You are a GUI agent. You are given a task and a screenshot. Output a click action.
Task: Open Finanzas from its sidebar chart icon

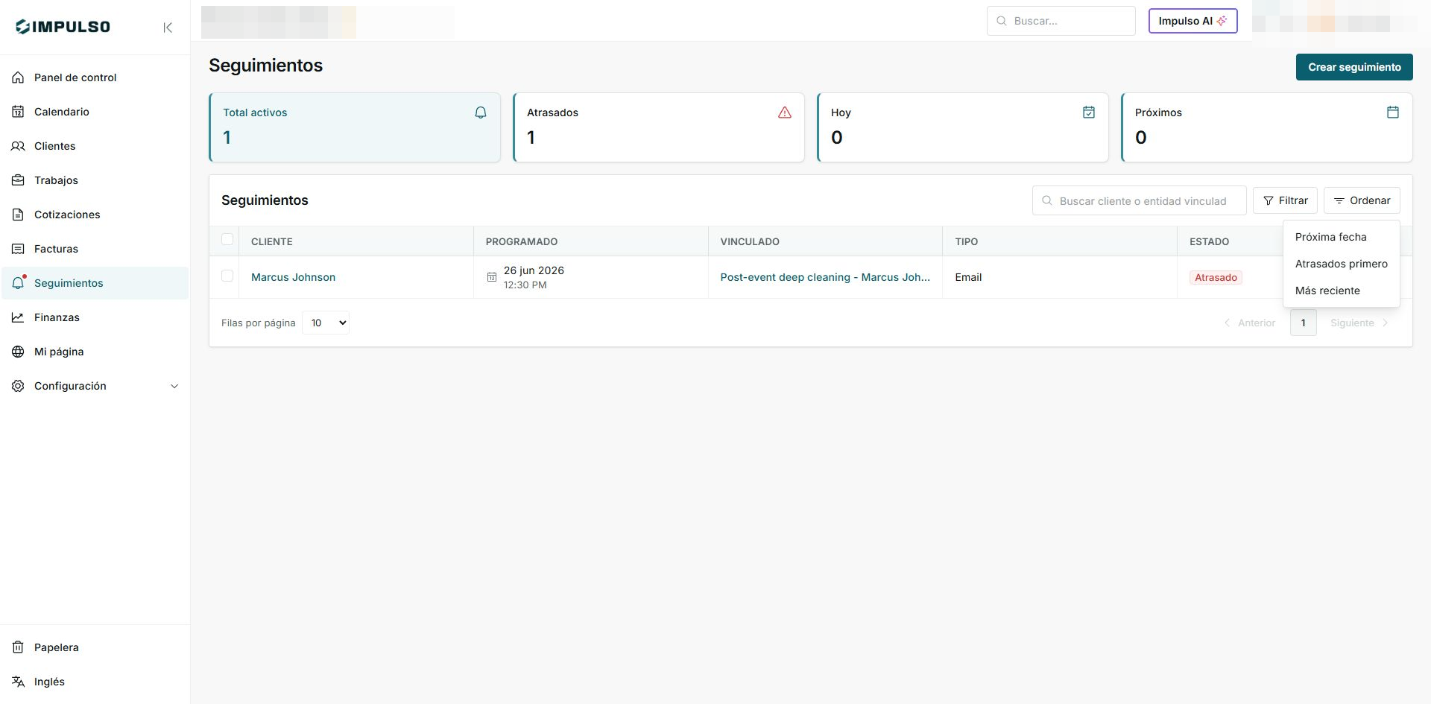[x=18, y=317]
